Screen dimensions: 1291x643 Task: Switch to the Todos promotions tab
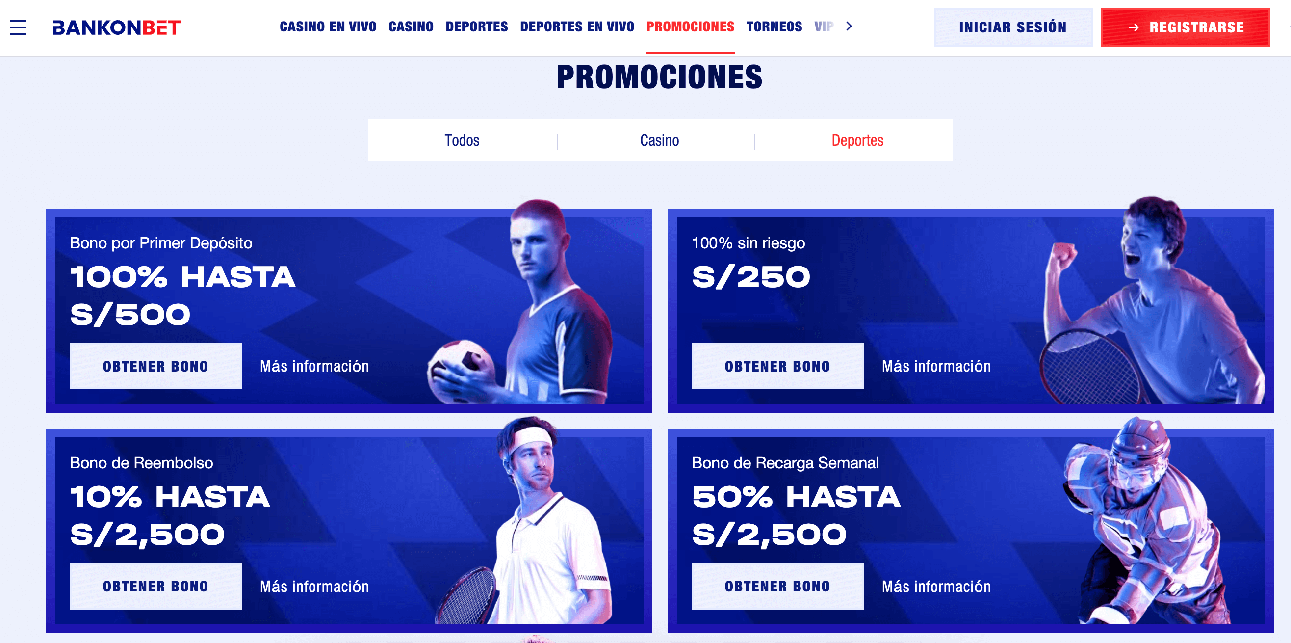click(x=462, y=140)
